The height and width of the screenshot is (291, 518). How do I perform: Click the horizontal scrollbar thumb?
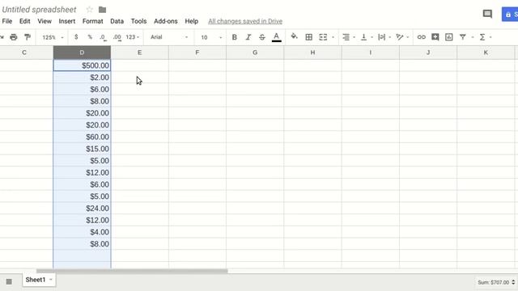(x=132, y=271)
